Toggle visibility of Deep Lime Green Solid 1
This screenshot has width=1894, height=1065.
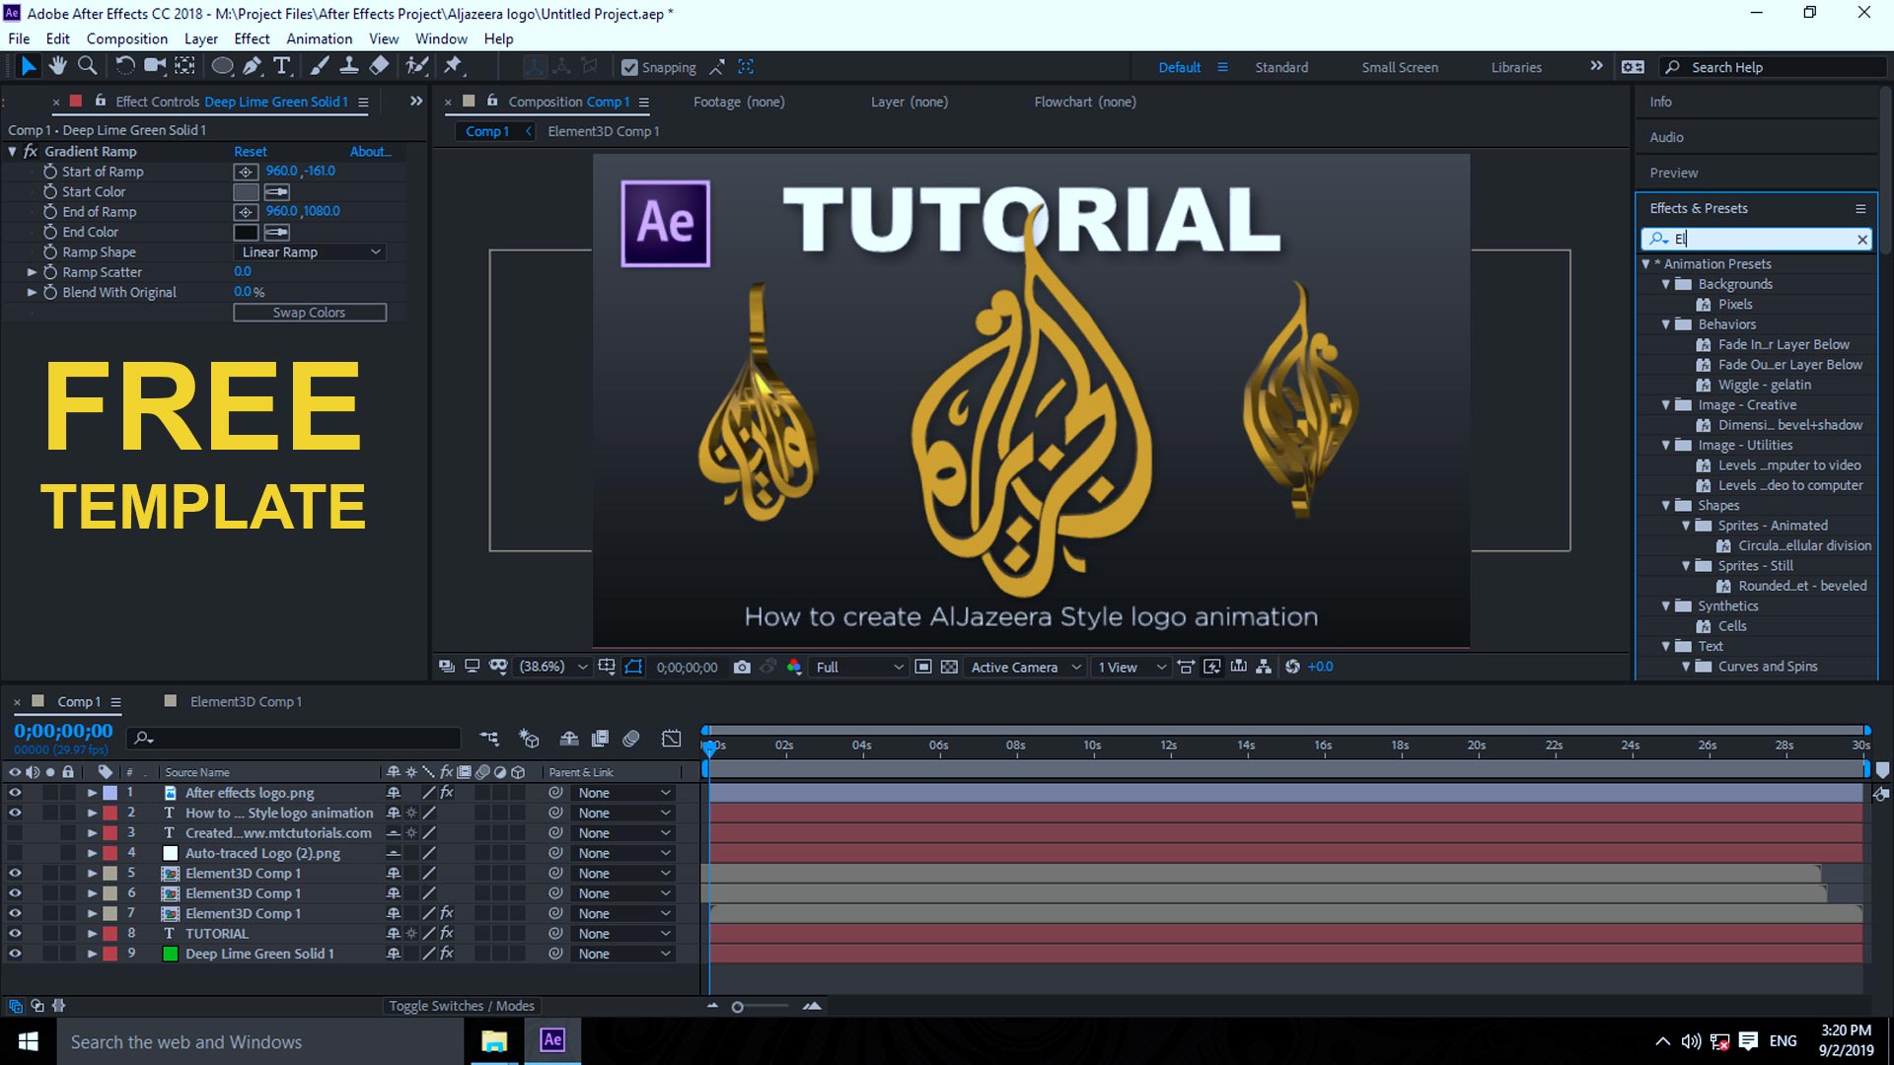(x=15, y=954)
